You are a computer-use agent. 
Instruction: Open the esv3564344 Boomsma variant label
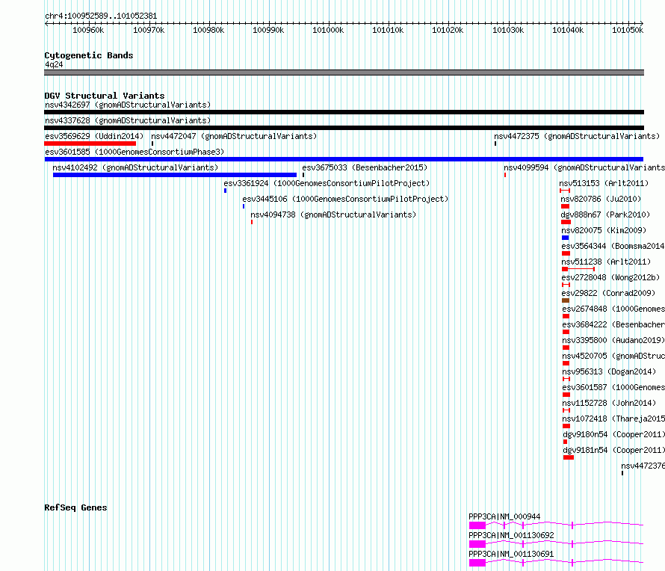(x=613, y=246)
